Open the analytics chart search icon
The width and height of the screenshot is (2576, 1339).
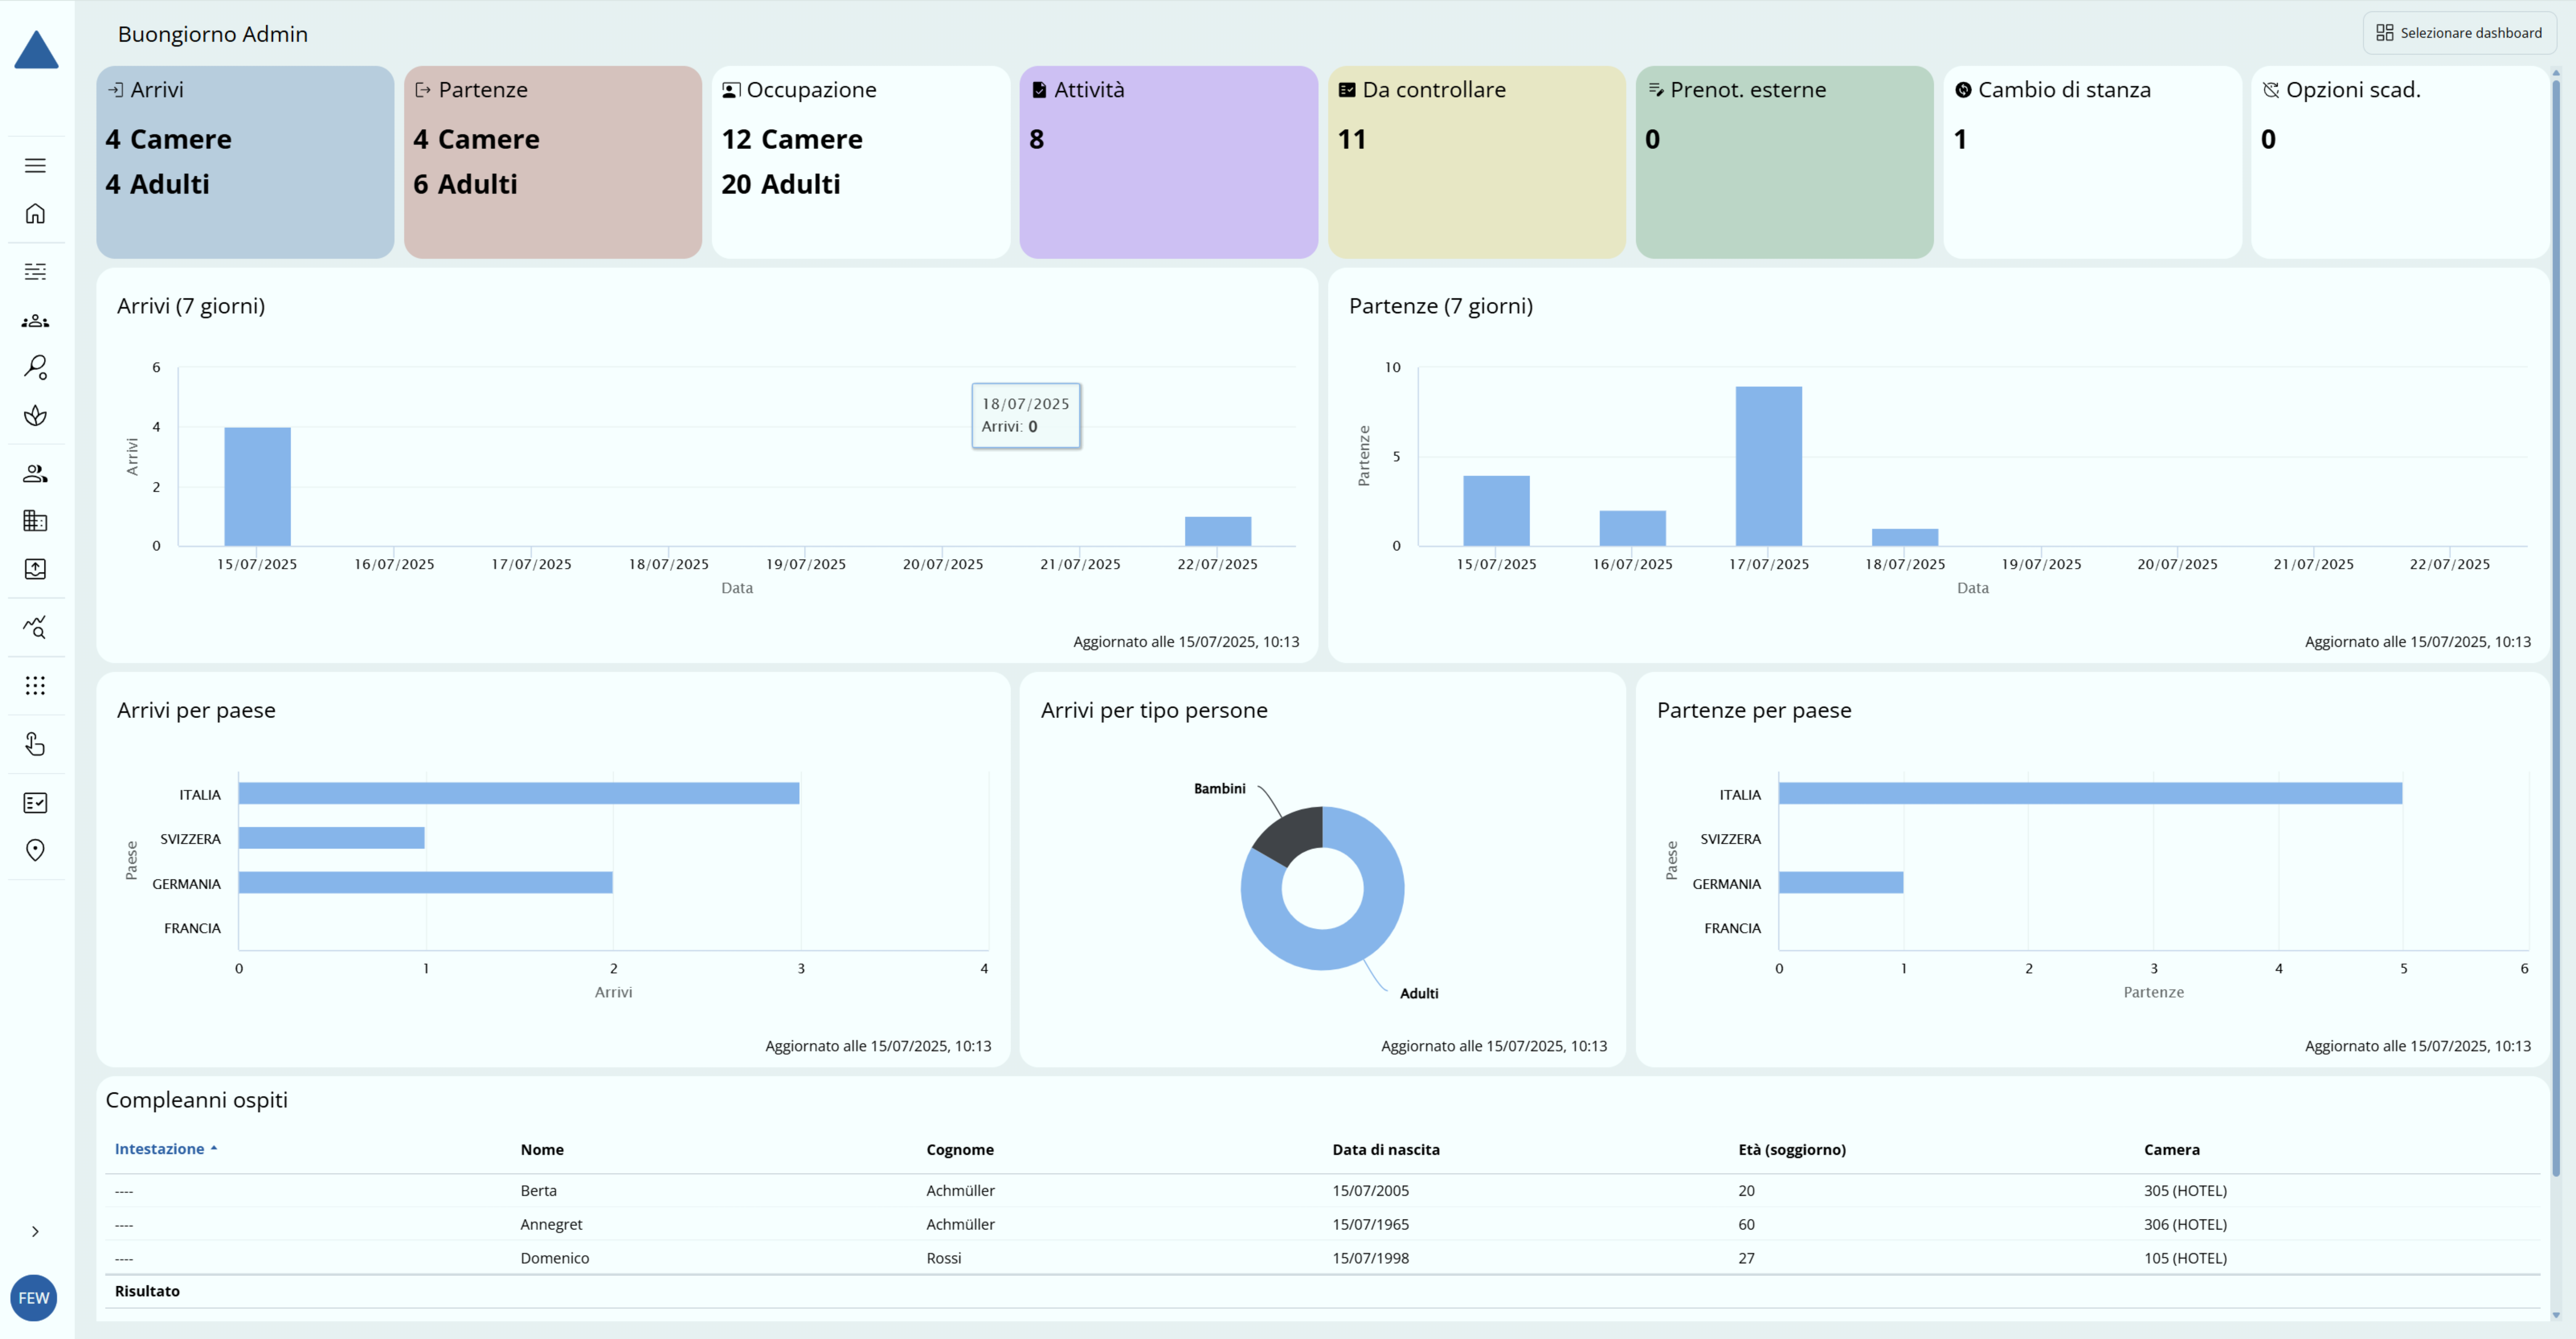tap(35, 627)
